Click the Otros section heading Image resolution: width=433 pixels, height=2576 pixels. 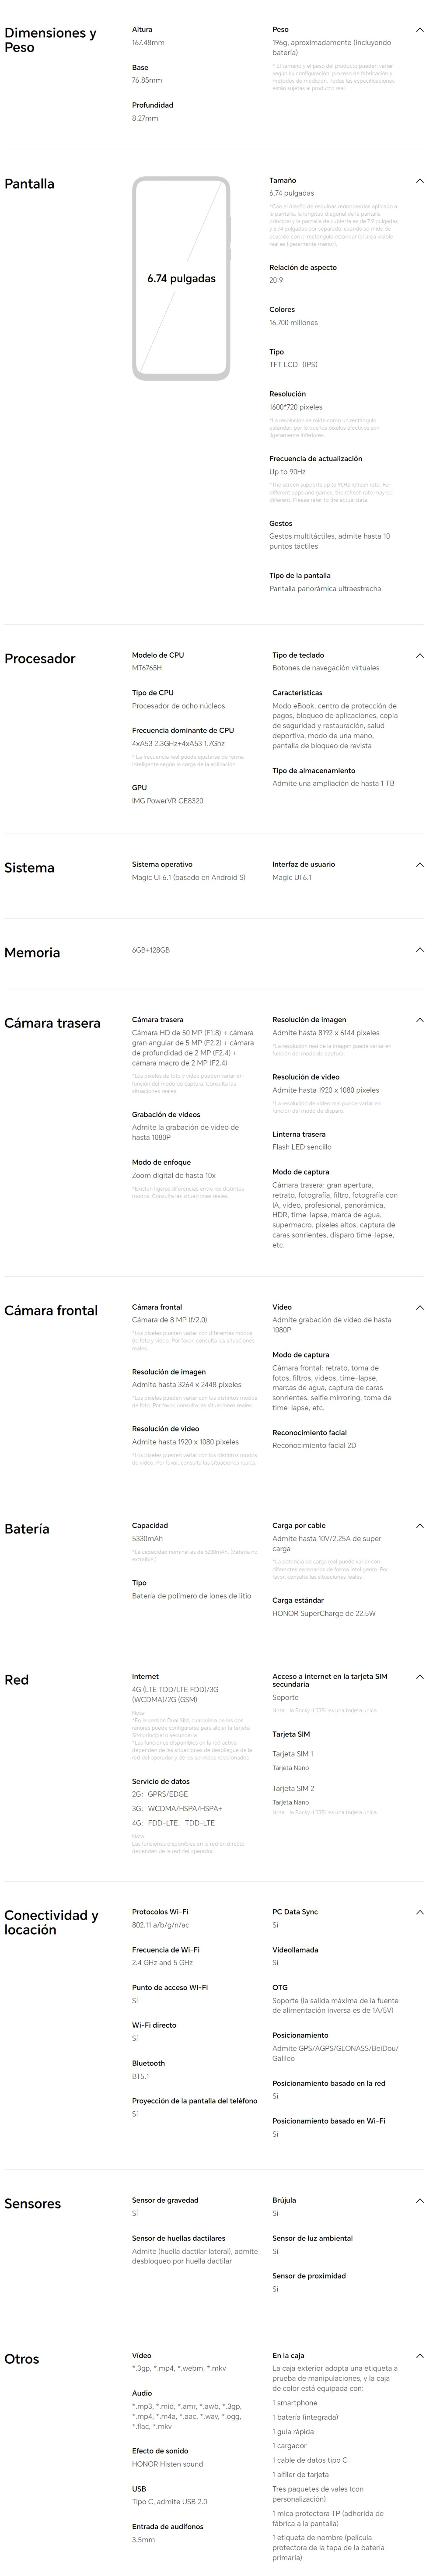[x=22, y=2359]
